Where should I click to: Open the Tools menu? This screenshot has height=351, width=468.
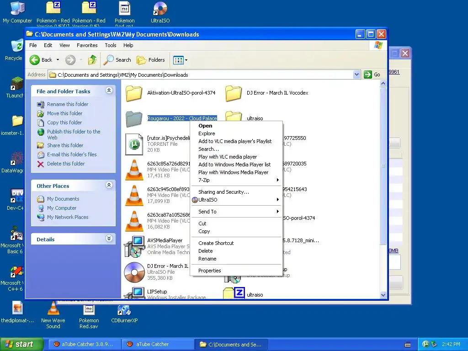[x=111, y=45]
